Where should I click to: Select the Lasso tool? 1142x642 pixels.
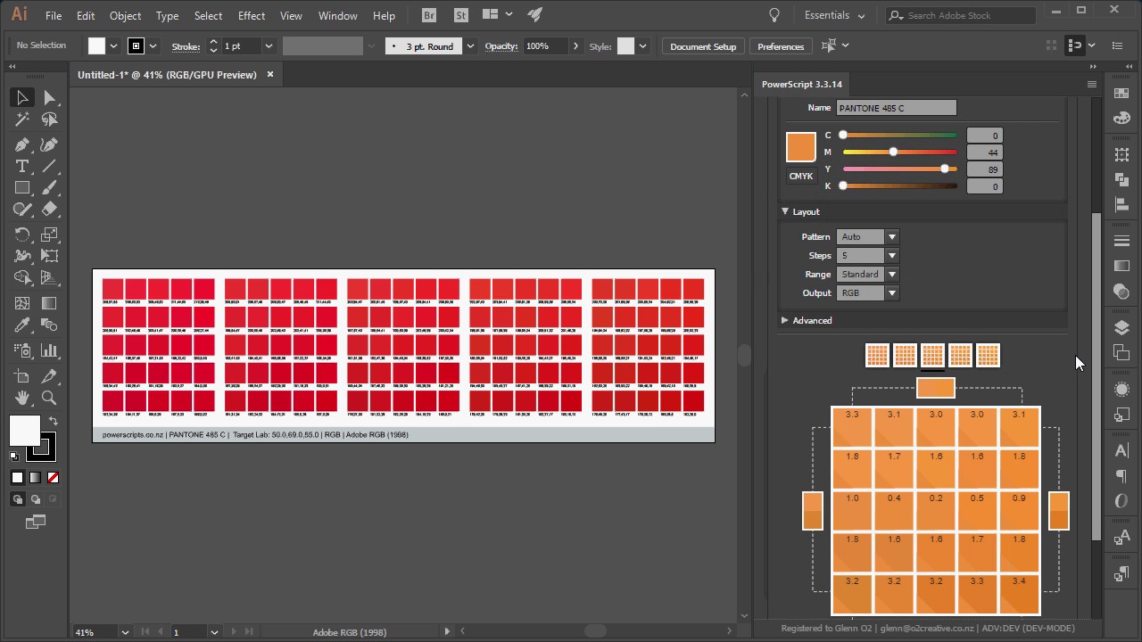49,119
